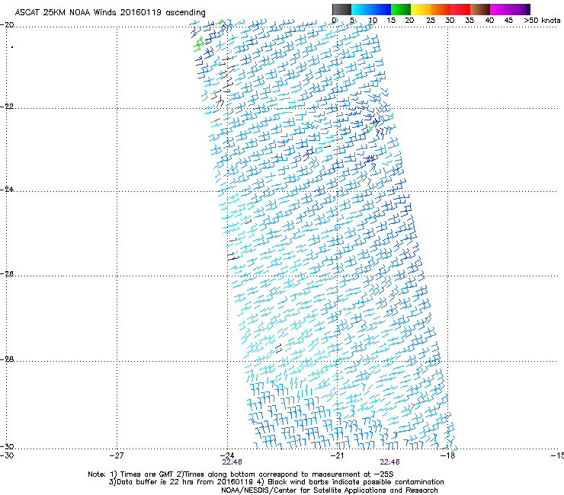The height and width of the screenshot is (495, 564).
Task: Click the purple '22:46' time between -21 and -18
Action: coord(390,462)
